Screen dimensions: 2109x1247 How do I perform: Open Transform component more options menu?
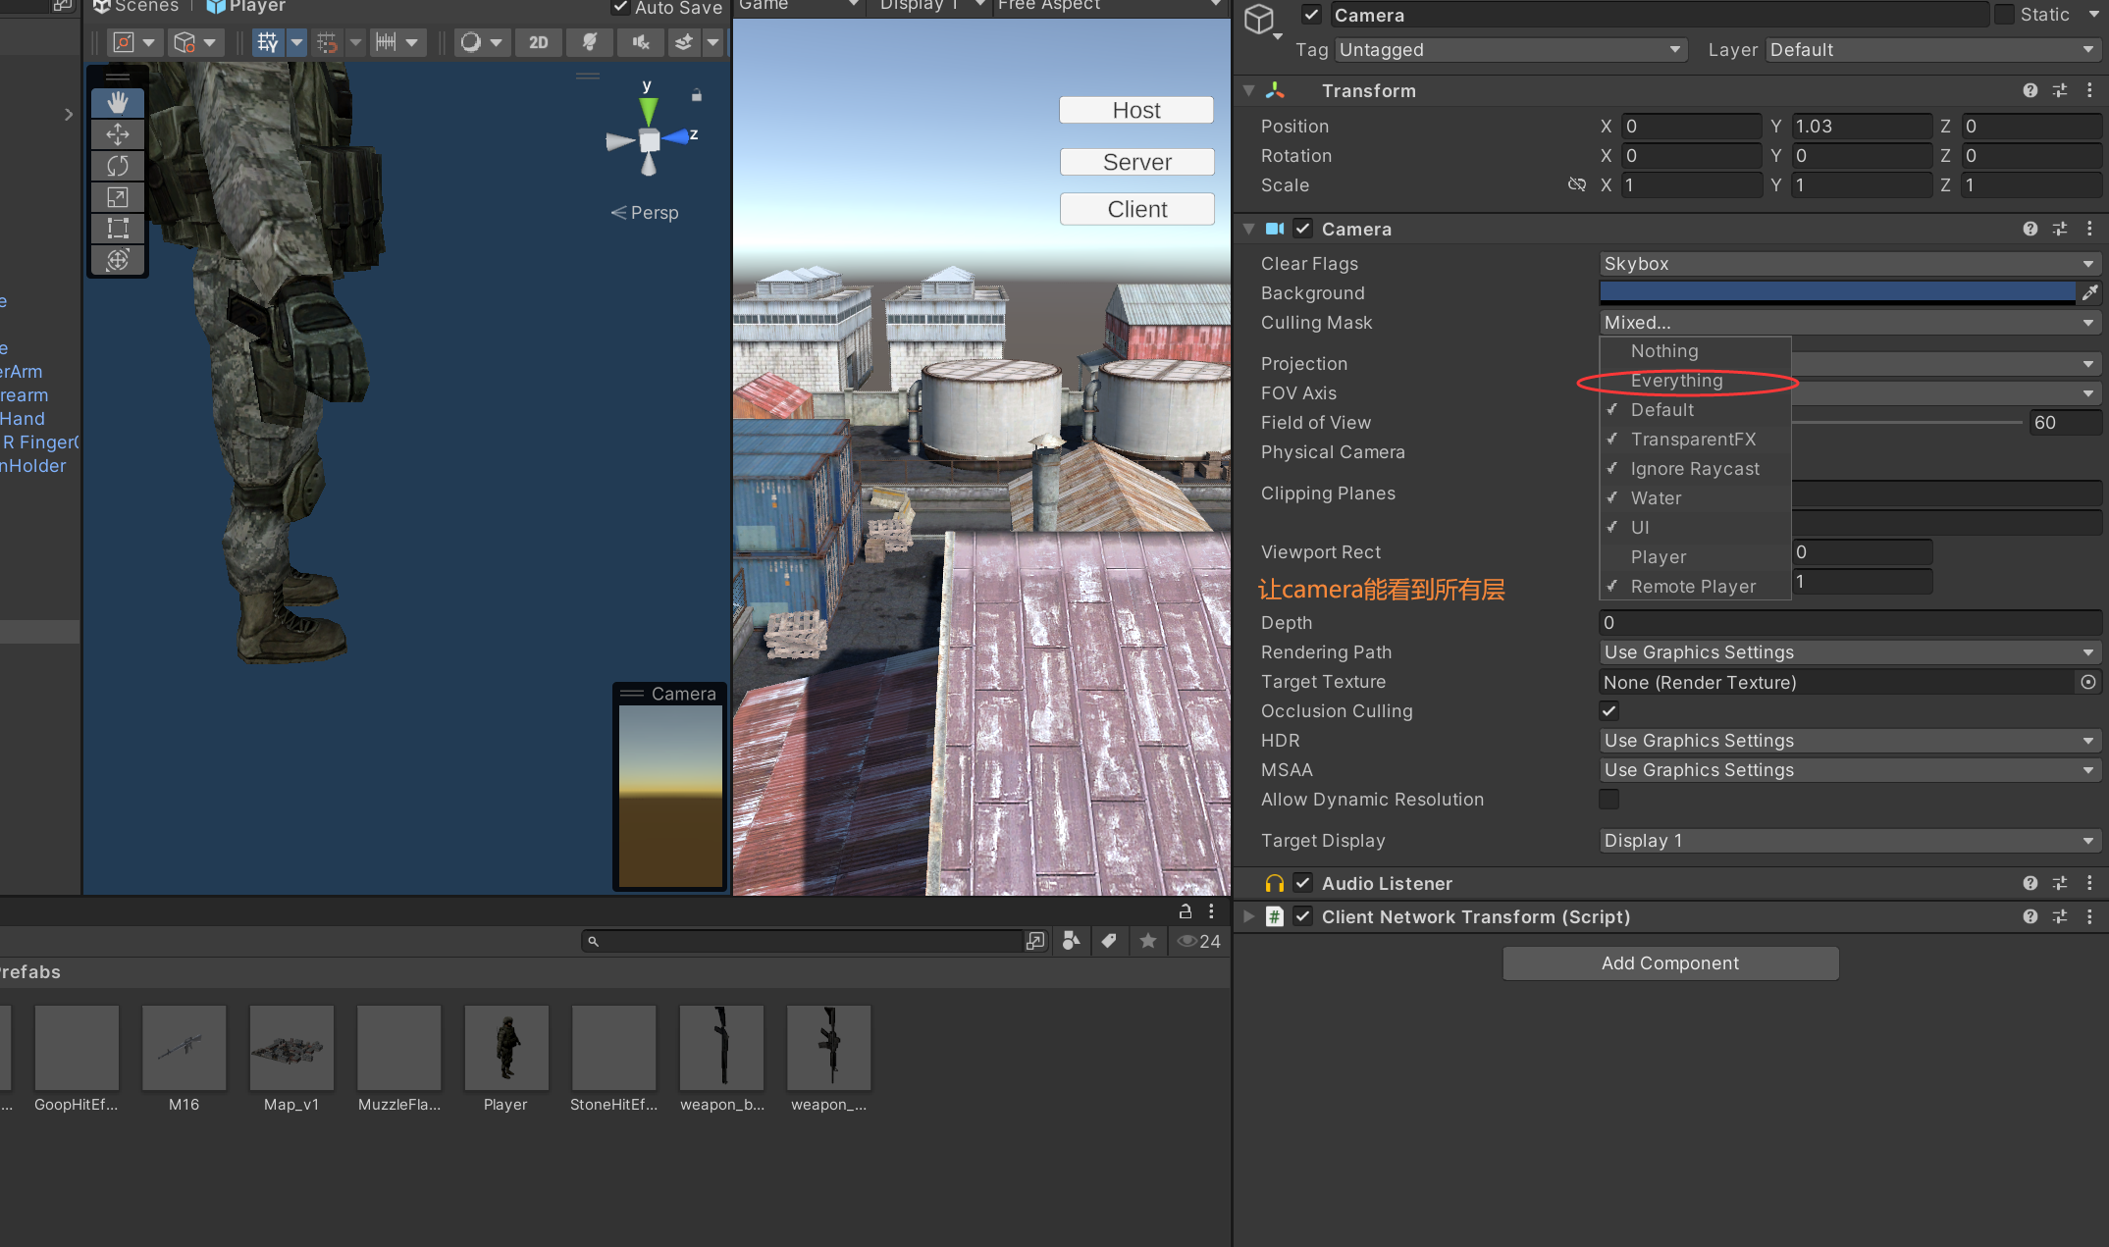pyautogui.click(x=2089, y=90)
